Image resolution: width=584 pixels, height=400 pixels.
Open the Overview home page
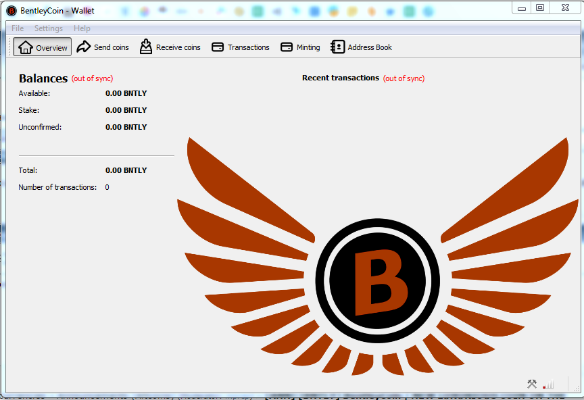pos(42,47)
